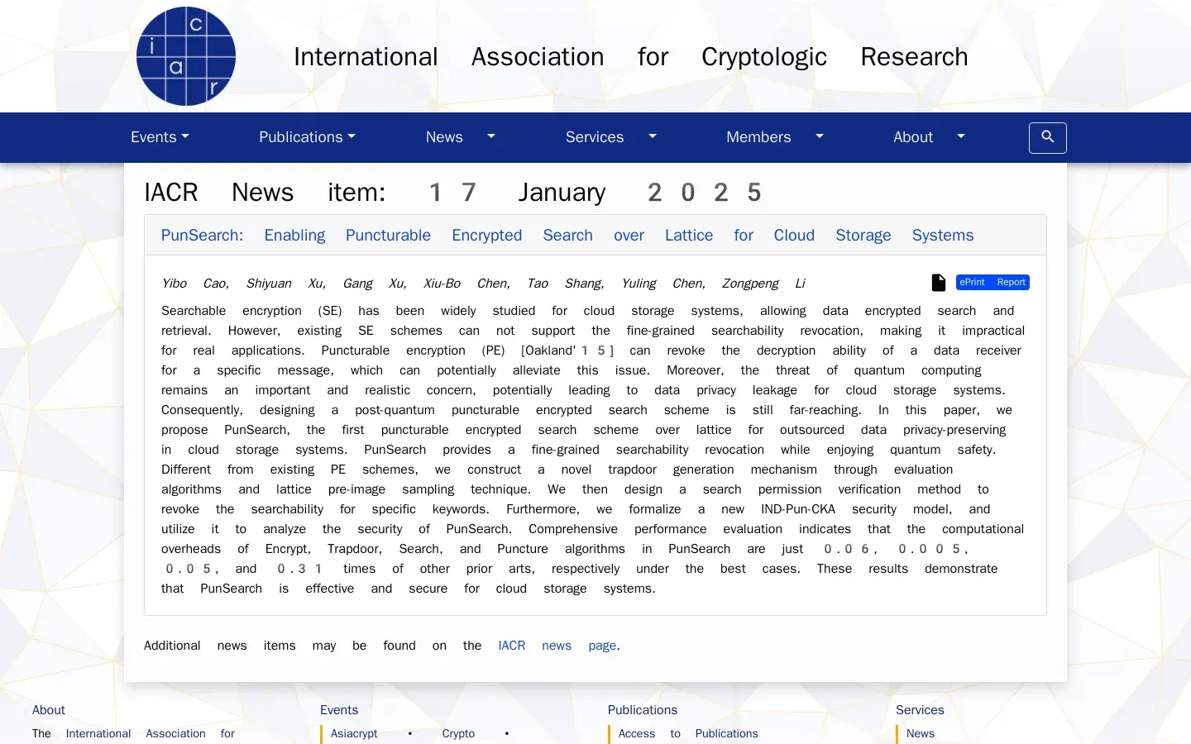Click the footer Events heading
Screen dimensions: 1191x744
(x=339, y=709)
